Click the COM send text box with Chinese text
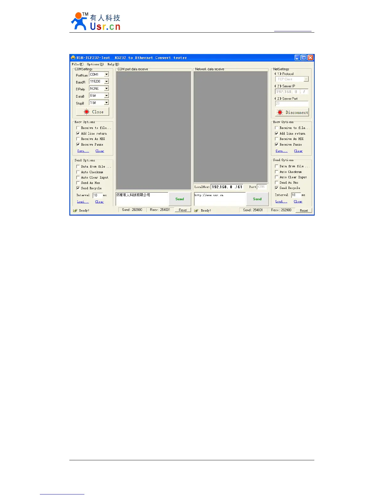The image size is (384, 497). (x=142, y=199)
